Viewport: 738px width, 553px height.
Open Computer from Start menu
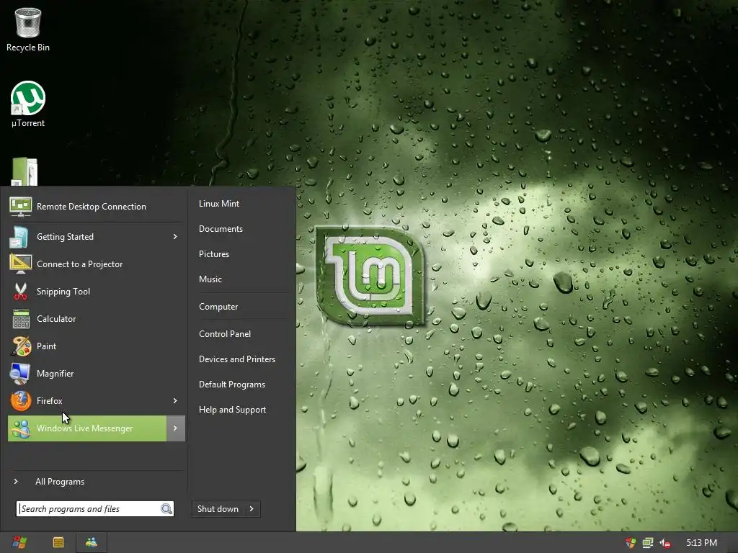point(218,307)
